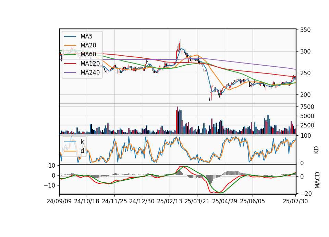Screen dimensions: 329x237
Task: Click the -20 label on MACD right axis
Action: coord(306,193)
